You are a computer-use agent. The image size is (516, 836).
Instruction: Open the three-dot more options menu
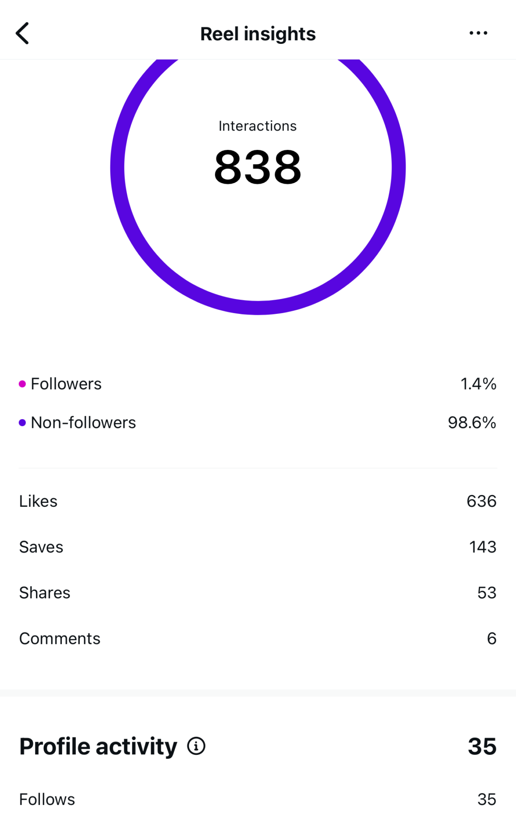click(478, 33)
